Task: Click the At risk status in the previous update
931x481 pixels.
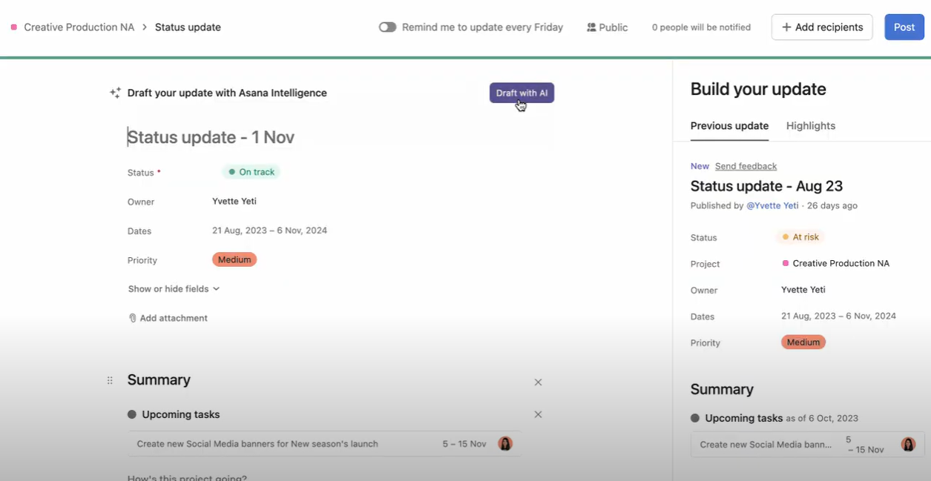Action: tap(800, 237)
